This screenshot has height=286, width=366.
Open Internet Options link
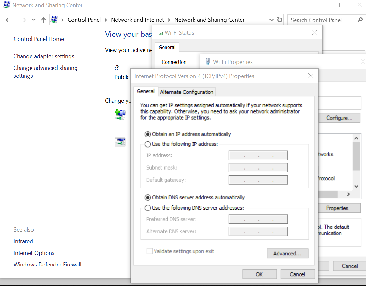(34, 253)
